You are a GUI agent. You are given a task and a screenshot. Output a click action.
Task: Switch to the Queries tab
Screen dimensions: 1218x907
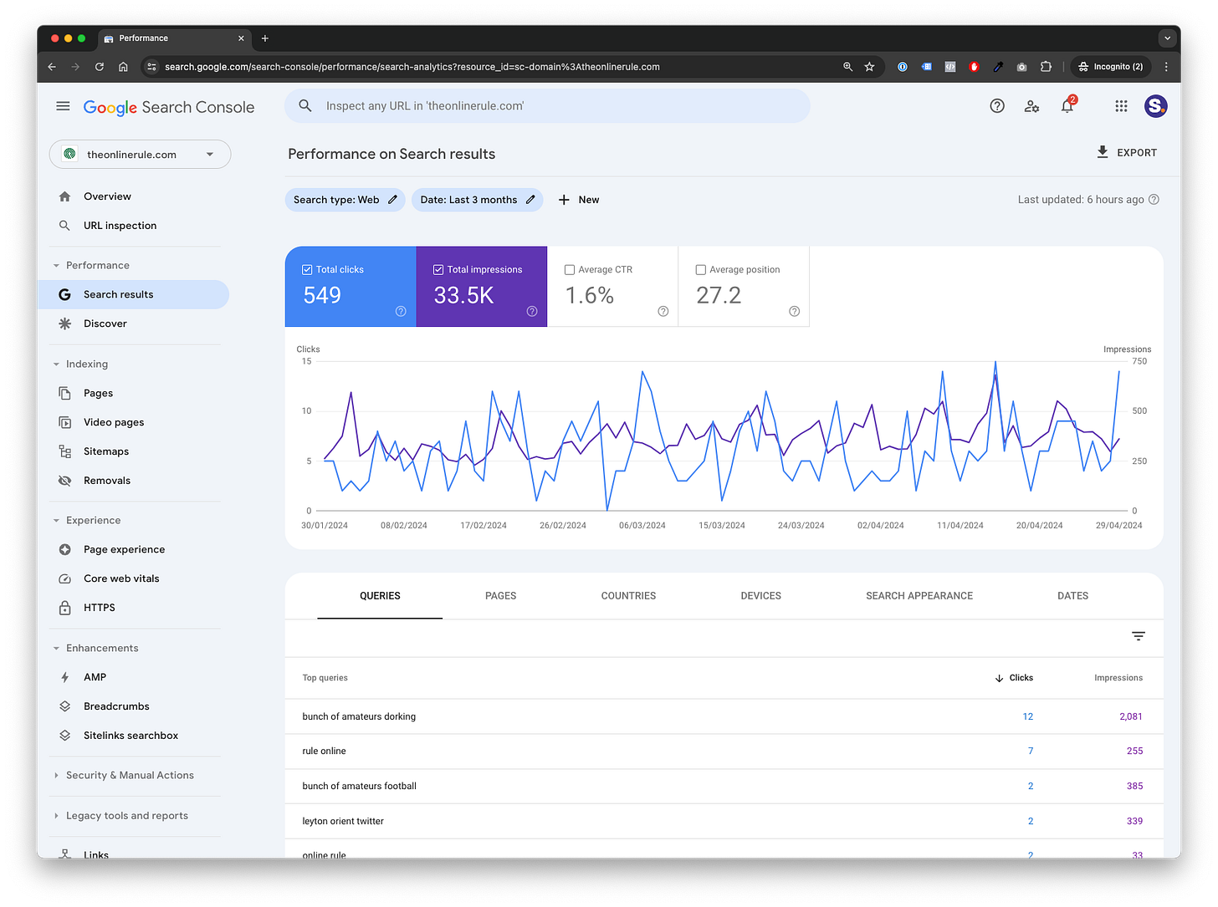380,596
